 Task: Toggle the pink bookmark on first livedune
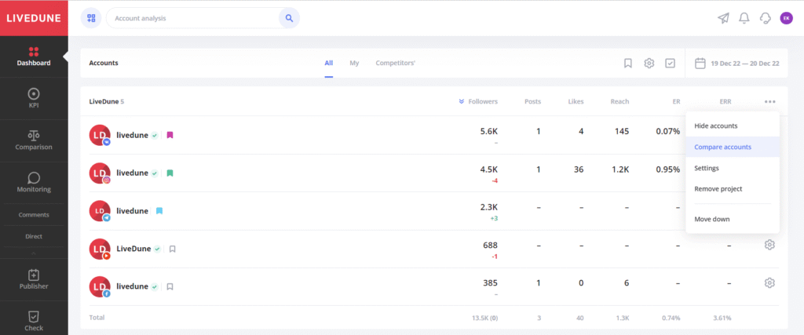170,135
